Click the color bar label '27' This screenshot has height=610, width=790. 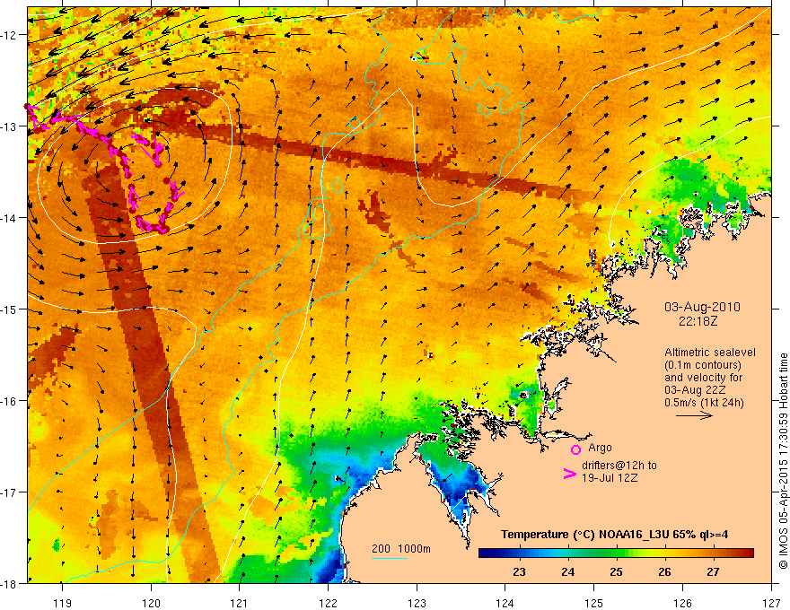click(713, 572)
